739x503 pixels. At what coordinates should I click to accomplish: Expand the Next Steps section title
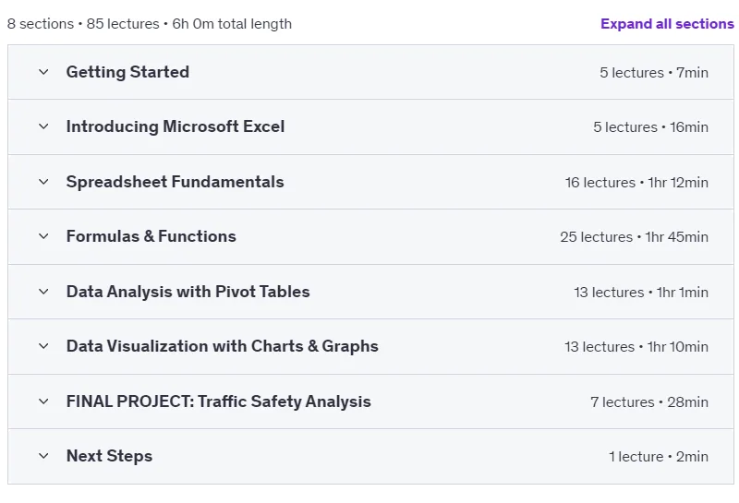(109, 456)
